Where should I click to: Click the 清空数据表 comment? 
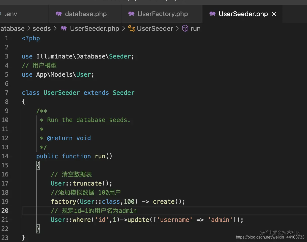[x=71, y=174]
